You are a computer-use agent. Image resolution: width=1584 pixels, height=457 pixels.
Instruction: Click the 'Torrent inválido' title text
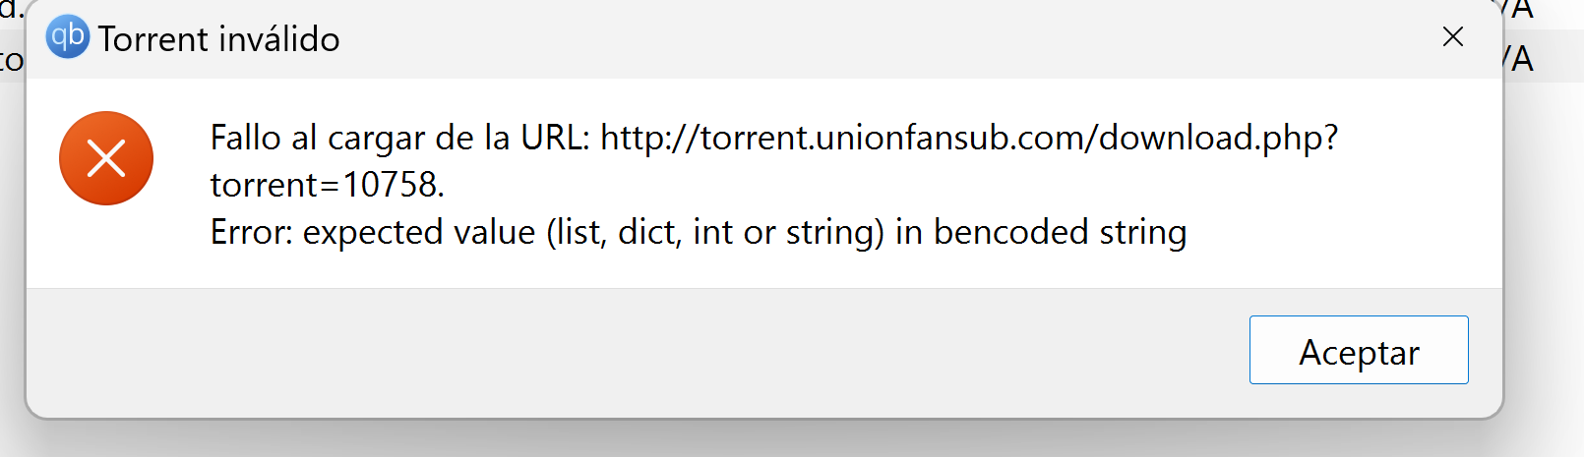pyautogui.click(x=218, y=39)
